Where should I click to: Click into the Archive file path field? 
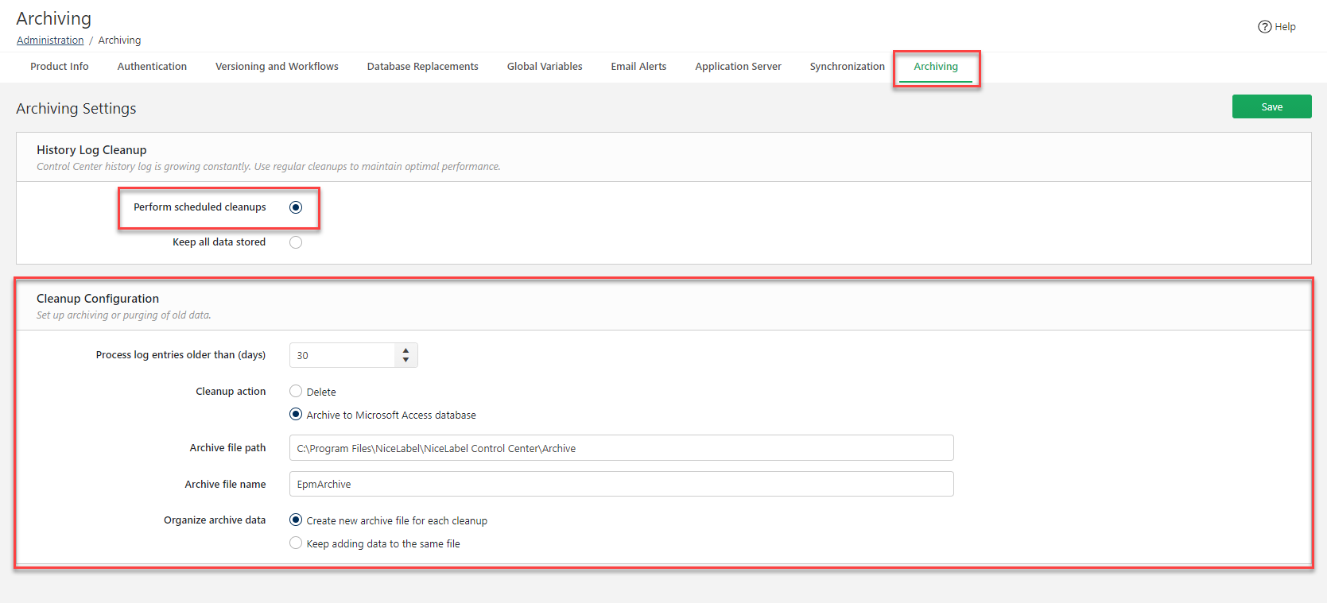click(x=621, y=448)
